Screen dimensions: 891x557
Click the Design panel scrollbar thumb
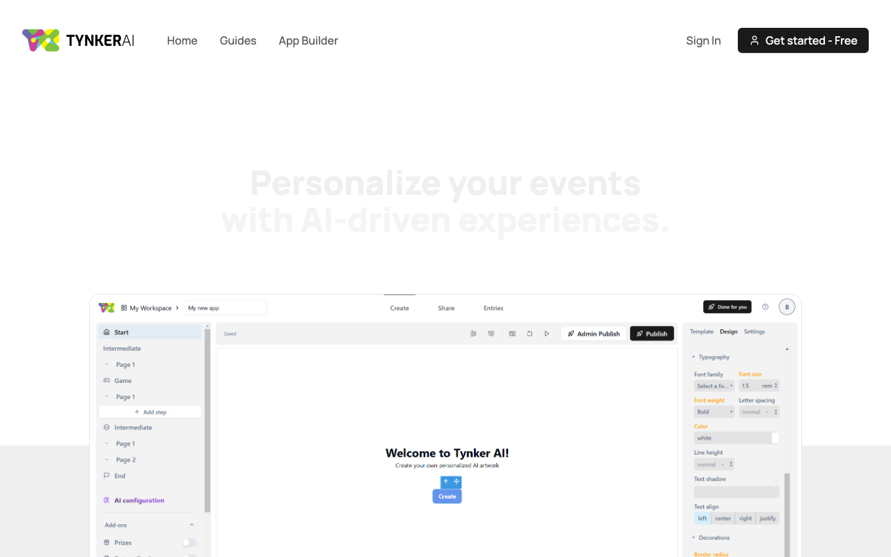click(x=787, y=515)
